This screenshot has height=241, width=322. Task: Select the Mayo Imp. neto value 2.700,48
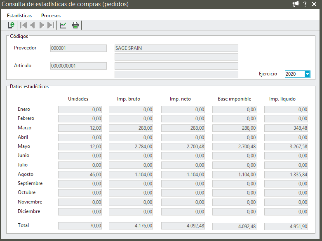coord(183,147)
